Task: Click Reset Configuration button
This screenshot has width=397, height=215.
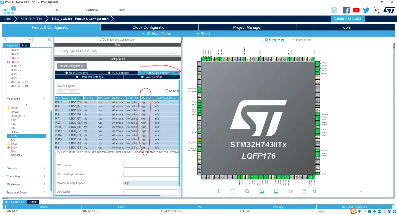Action: click(71, 66)
